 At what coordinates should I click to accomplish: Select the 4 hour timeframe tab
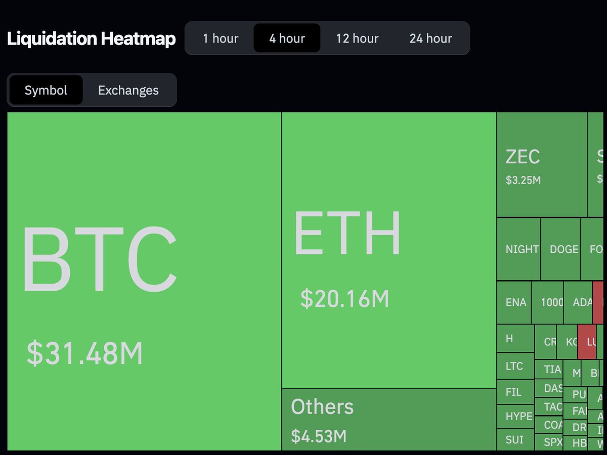click(287, 38)
